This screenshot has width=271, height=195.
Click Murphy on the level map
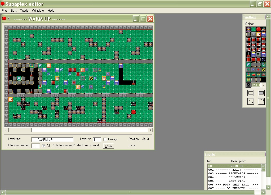point(134,112)
